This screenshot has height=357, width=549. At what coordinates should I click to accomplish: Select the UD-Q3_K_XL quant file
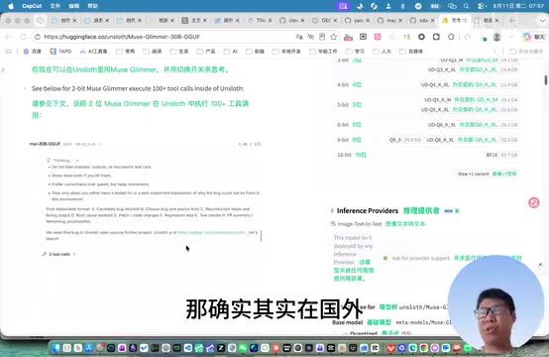[473, 69]
